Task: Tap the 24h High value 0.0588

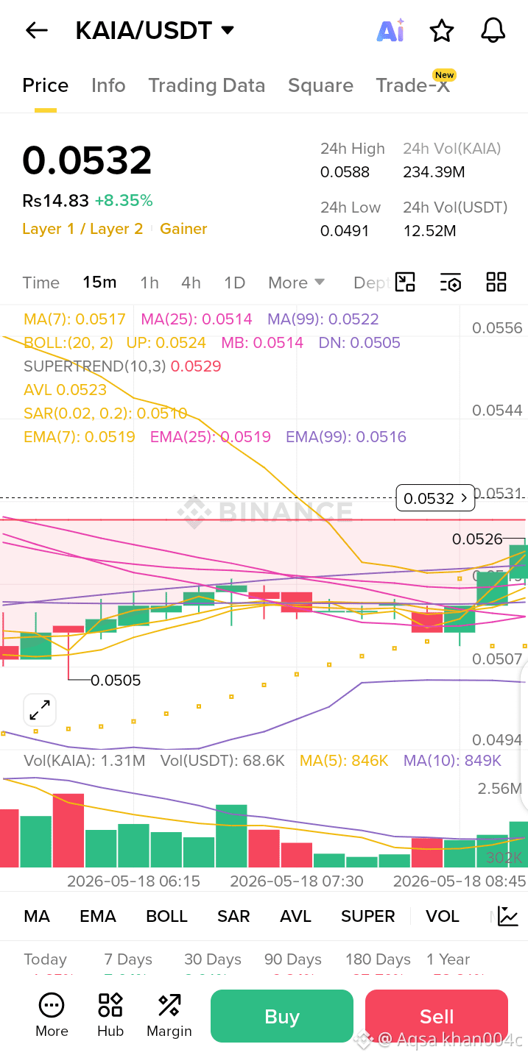Action: 345,172
